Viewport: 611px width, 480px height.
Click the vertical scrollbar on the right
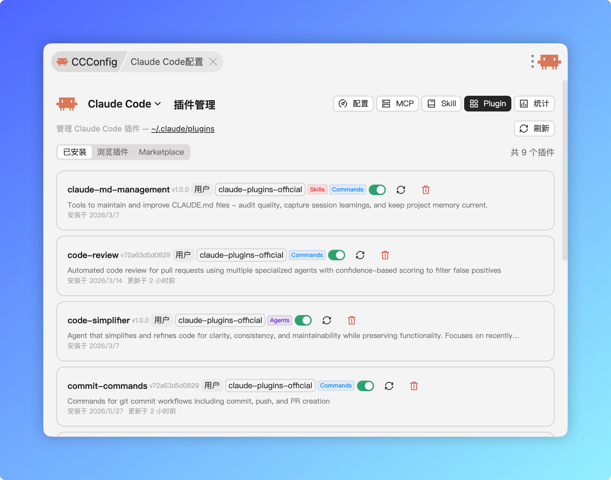coord(565,170)
